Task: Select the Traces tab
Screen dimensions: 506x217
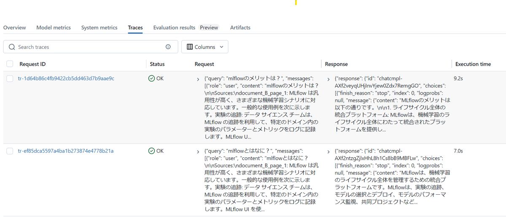Action: (135, 28)
